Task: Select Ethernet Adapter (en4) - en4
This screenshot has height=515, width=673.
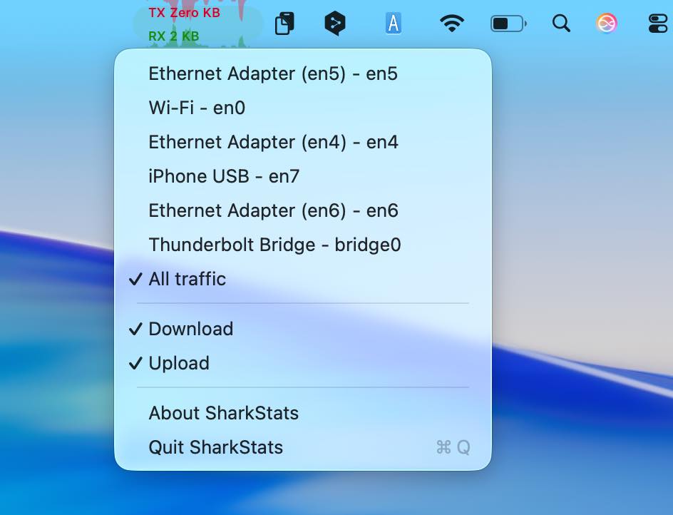Action: [302, 142]
